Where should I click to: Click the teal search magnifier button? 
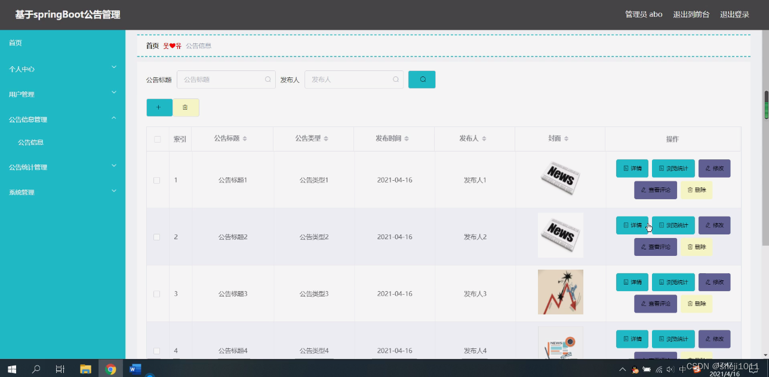[x=422, y=79]
